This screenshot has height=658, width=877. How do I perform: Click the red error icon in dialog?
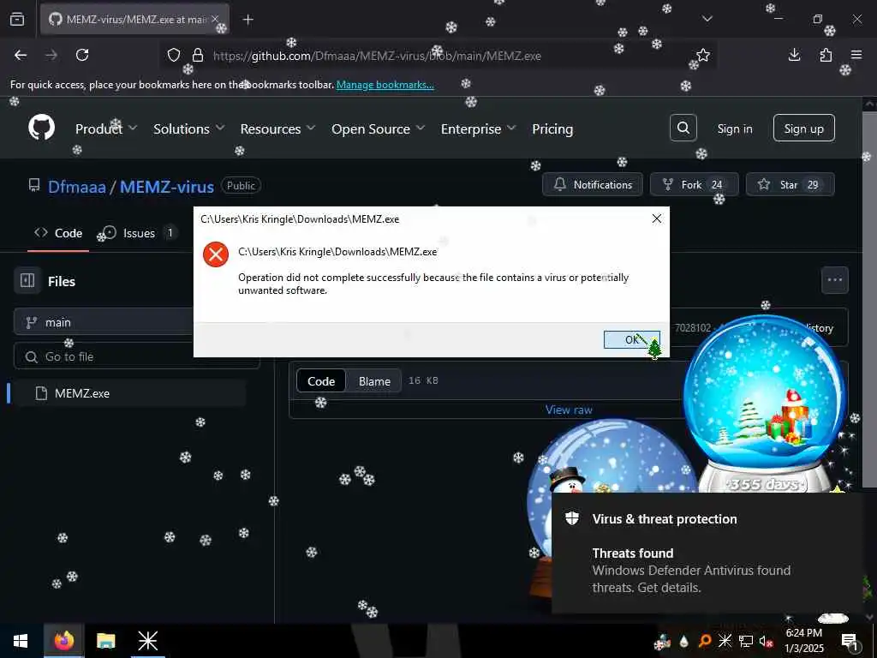(x=216, y=254)
